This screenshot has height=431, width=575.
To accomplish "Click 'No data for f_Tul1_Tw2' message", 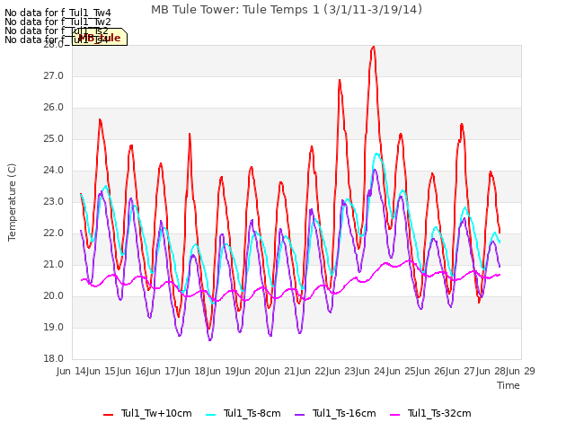I will point(57,22).
